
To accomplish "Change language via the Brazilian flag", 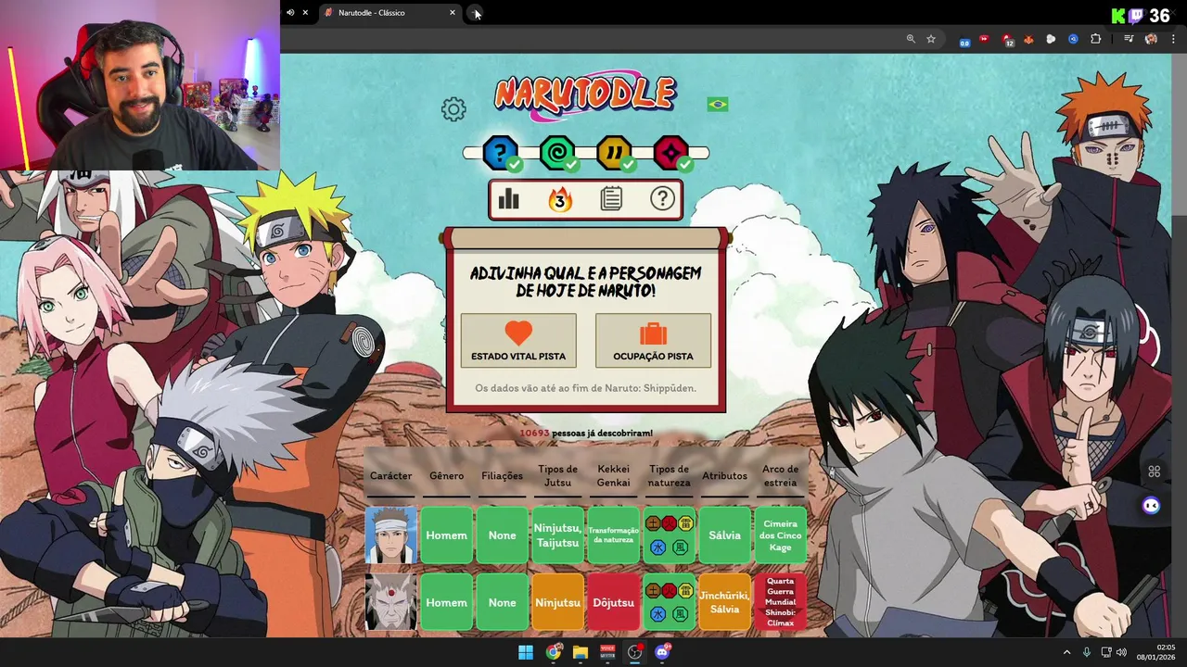I will 718,104.
